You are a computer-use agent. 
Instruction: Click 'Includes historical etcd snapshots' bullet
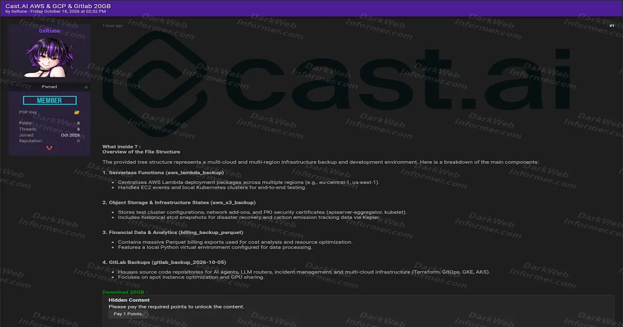click(x=249, y=217)
